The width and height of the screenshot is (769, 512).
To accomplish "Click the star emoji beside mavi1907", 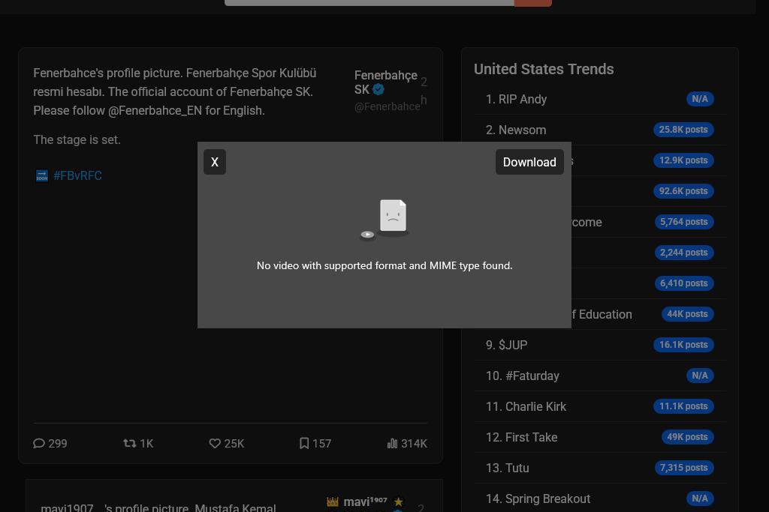I will click(399, 502).
